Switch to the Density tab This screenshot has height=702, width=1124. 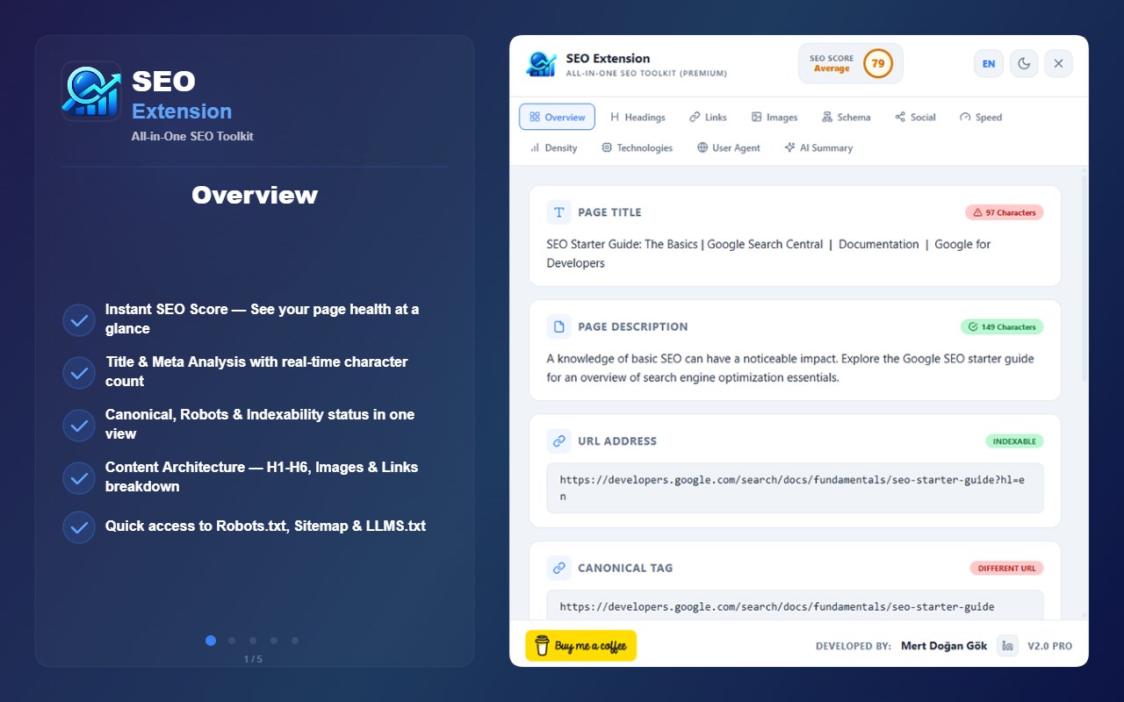click(x=553, y=147)
